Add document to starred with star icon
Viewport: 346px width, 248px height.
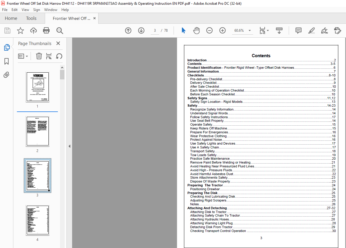click(20, 31)
